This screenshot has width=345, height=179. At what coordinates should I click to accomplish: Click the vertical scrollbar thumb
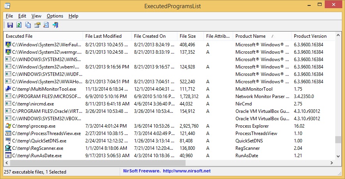coord(338,140)
